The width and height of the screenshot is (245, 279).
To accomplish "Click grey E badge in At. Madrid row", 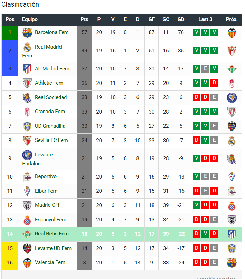I will 205,68.
